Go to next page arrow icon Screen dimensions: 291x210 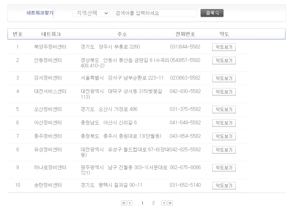click(164, 203)
